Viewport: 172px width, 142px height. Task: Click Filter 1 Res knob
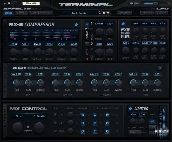point(109,32)
